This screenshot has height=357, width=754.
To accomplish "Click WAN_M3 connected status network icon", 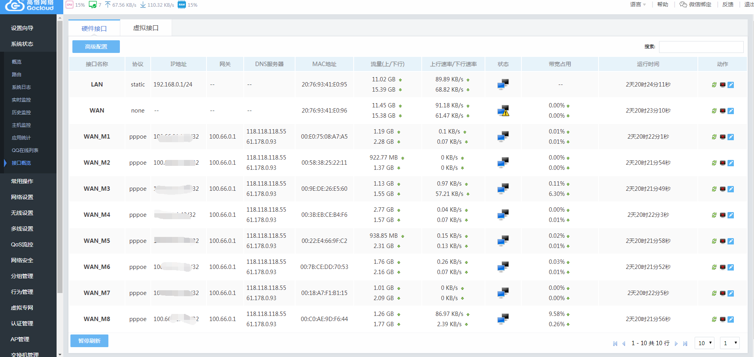I will pos(503,189).
